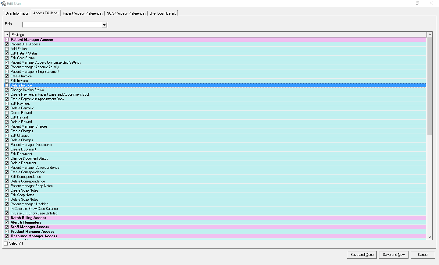
Task: Toggle Batch Billing Access checkbox
Action: pyautogui.click(x=7, y=218)
